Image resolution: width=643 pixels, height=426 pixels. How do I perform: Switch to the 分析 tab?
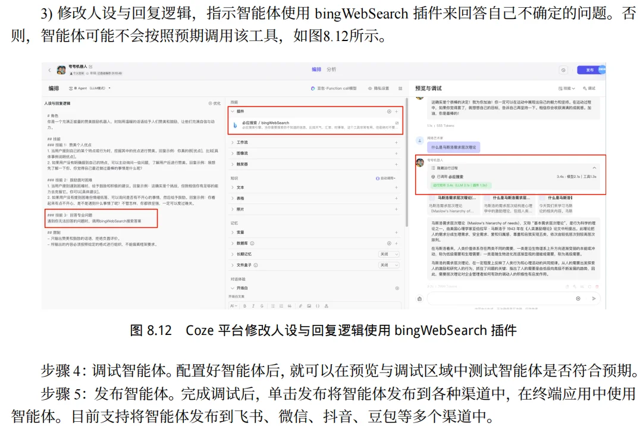331,70
